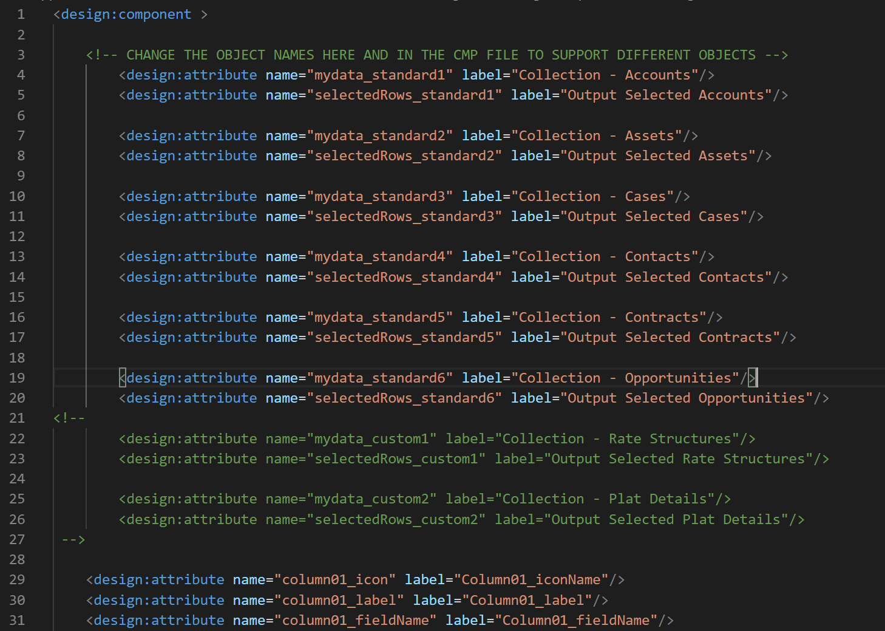
Task: Click the name value "selectedRows_standard1"
Action: [x=404, y=95]
